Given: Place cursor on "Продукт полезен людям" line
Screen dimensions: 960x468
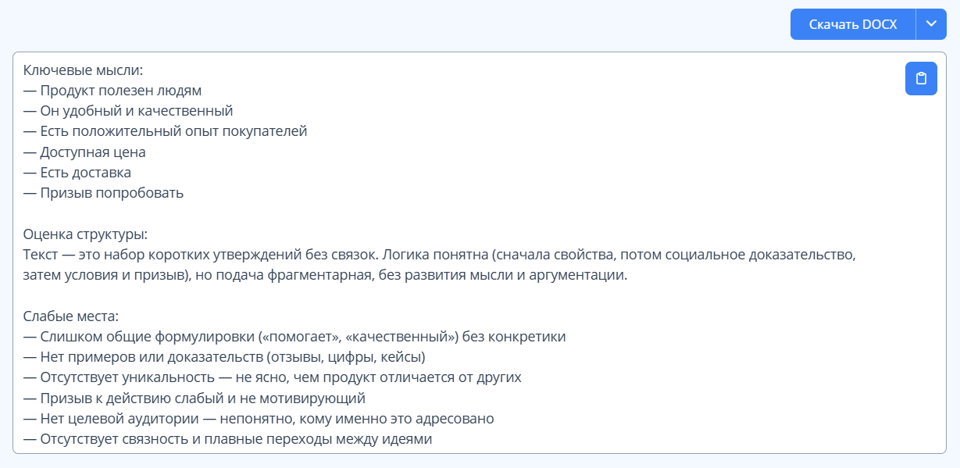Looking at the screenshot, I should pyautogui.click(x=120, y=90).
